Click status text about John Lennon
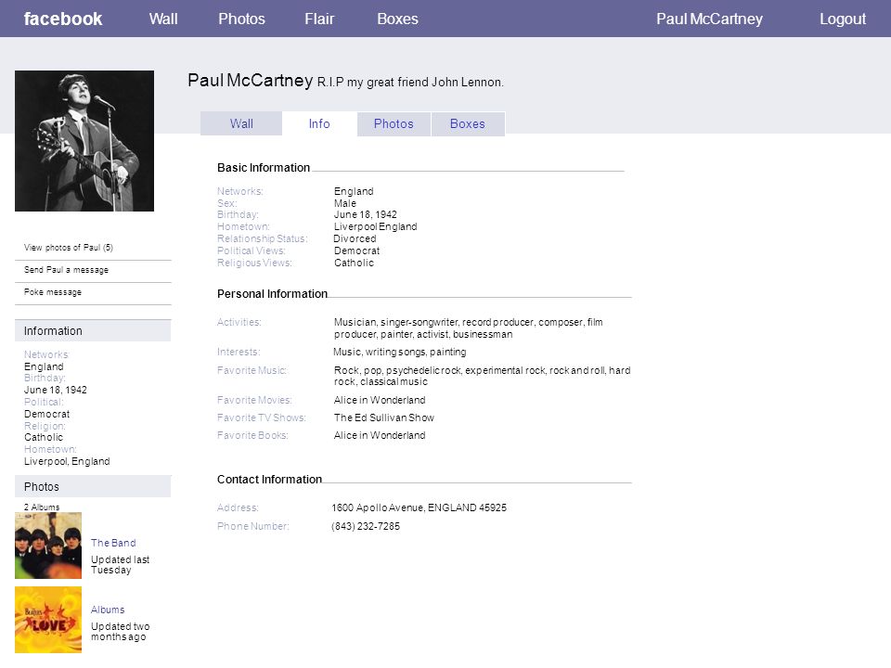Screen dimensions: 891x668 [x=409, y=83]
